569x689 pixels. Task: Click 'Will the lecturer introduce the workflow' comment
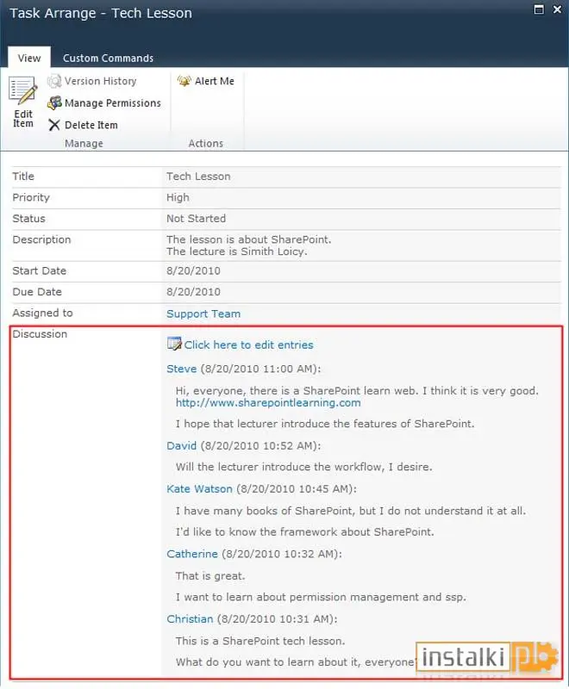click(x=303, y=467)
